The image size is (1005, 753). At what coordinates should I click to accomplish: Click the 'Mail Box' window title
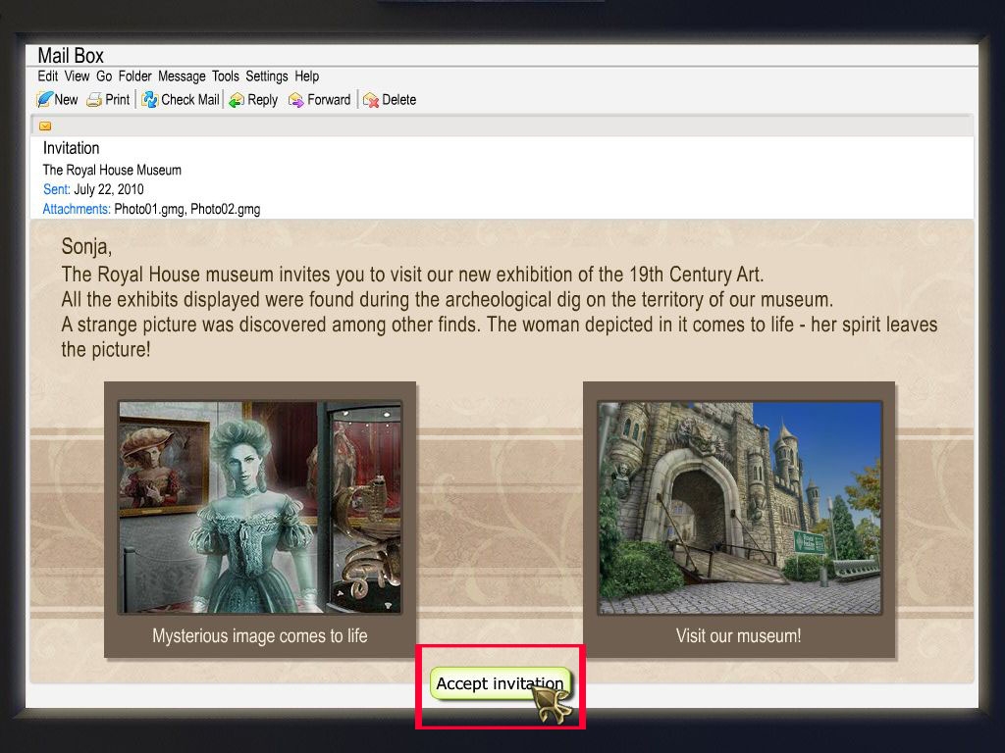[71, 56]
